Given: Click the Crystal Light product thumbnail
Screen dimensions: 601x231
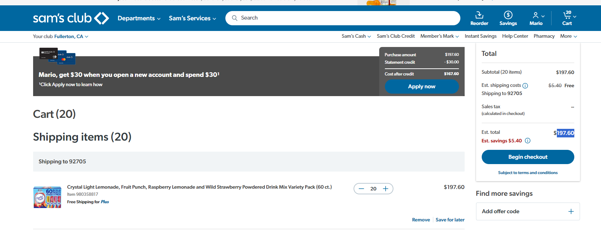Looking at the screenshot, I should coord(47,197).
